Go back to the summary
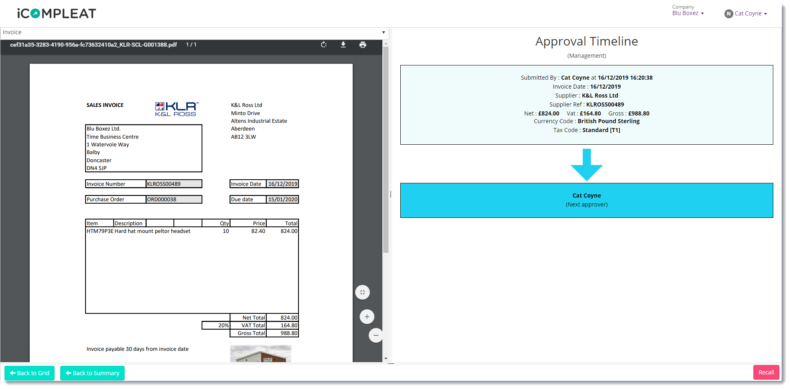The image size is (790, 389). click(x=92, y=373)
